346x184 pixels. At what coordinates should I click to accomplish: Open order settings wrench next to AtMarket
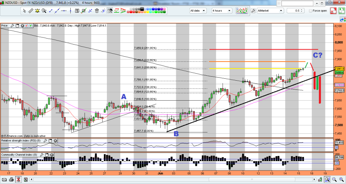253,10
